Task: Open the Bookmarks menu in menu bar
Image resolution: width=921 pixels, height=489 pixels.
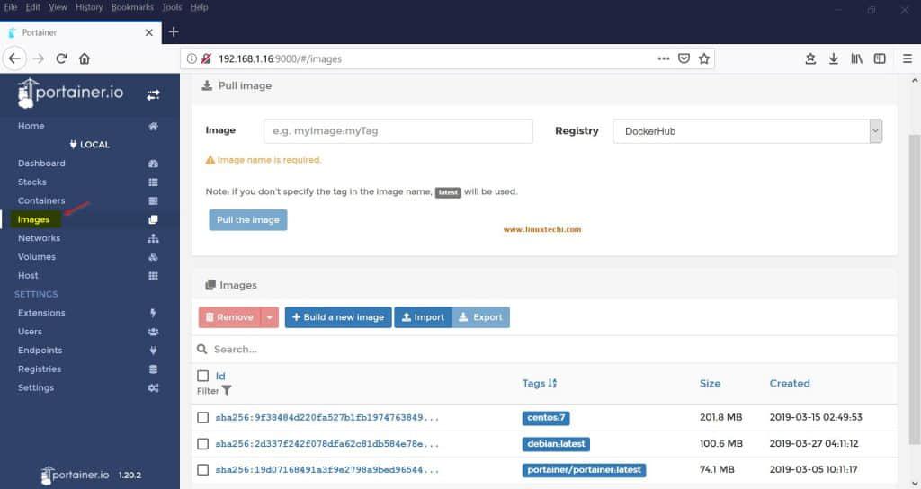Action: [x=131, y=7]
